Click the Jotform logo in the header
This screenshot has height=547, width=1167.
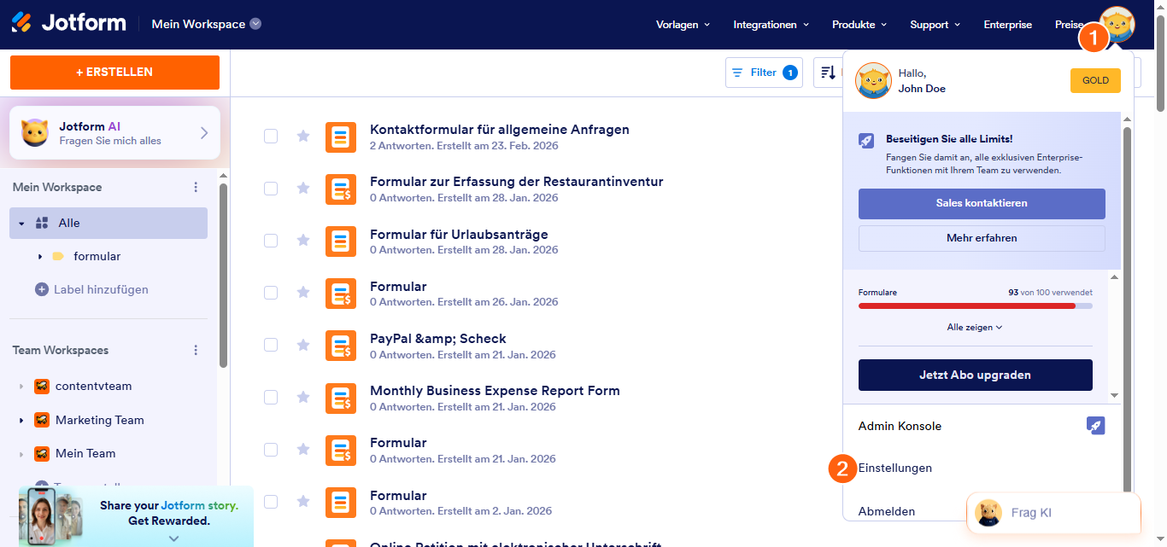[x=68, y=23]
